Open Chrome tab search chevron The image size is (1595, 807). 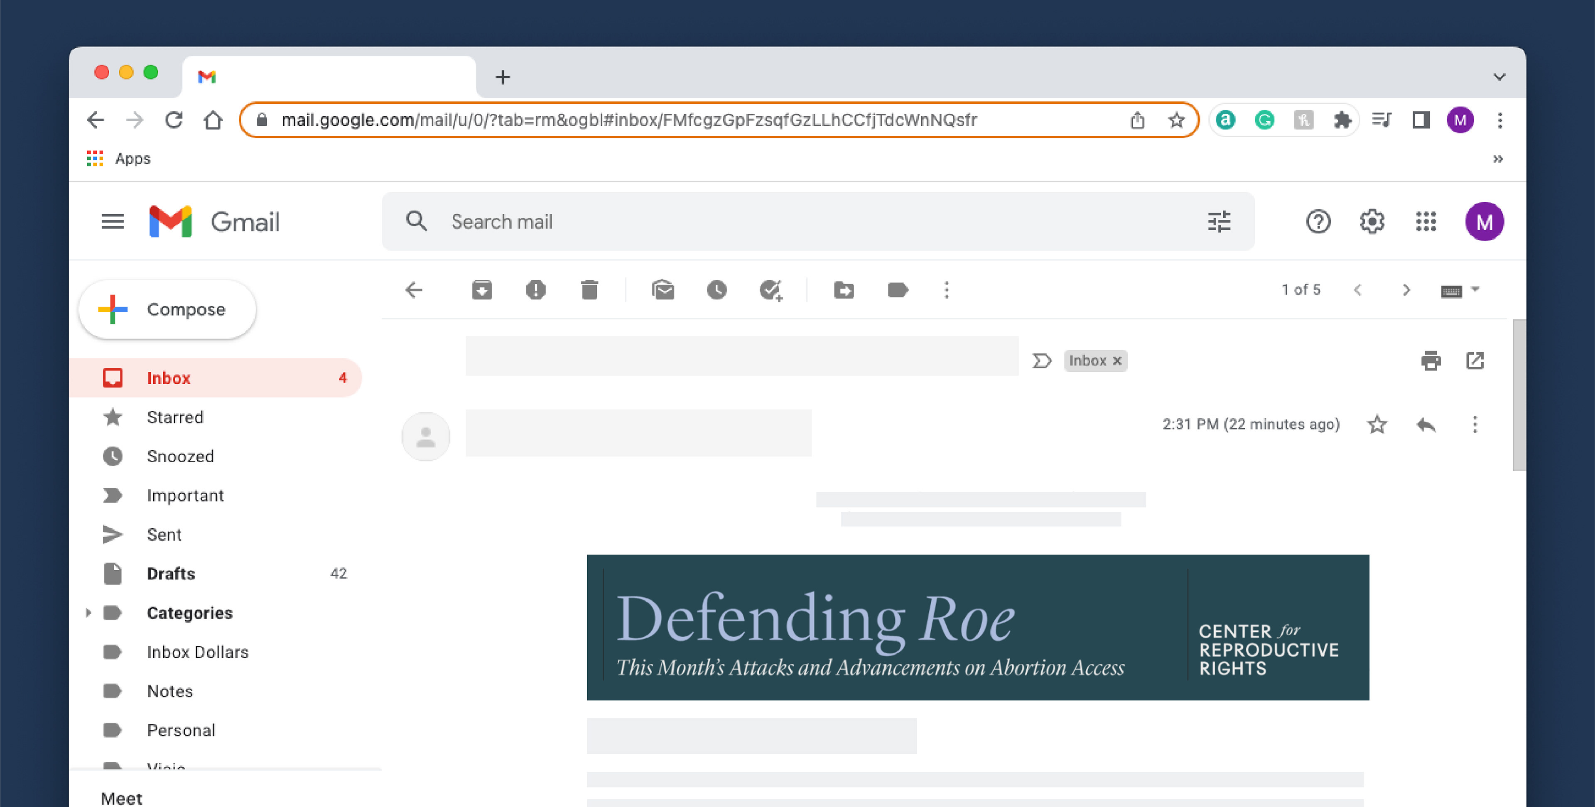1499,77
